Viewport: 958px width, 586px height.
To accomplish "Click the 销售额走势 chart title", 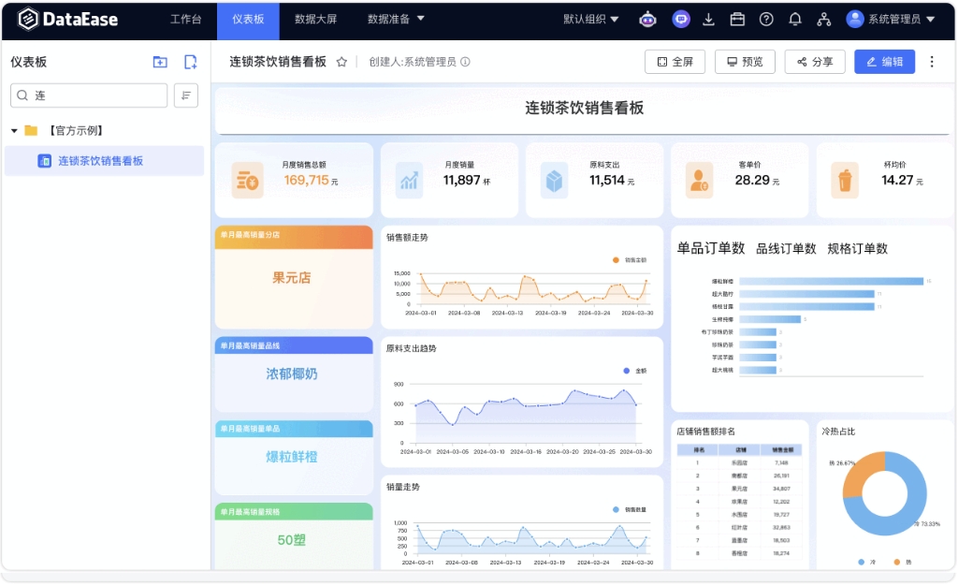I will pyautogui.click(x=407, y=237).
